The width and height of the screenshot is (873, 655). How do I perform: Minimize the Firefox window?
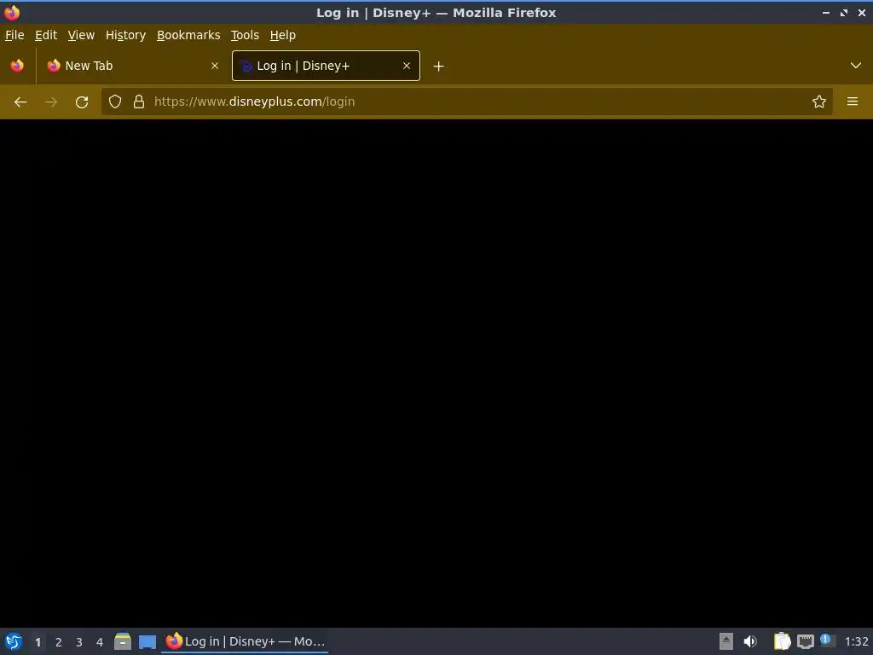825,12
